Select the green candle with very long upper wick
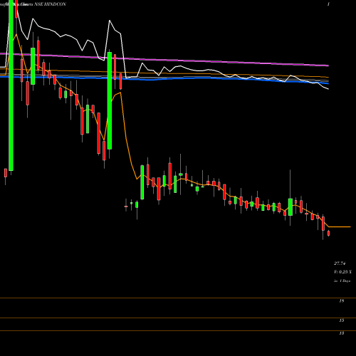The width and height of the screenshot is (356, 356). pyautogui.click(x=290, y=207)
